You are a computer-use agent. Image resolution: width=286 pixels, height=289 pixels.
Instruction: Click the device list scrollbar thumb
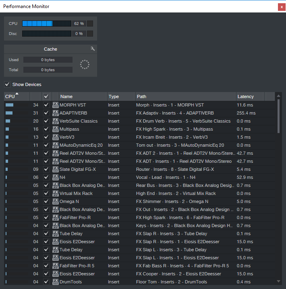(278, 116)
